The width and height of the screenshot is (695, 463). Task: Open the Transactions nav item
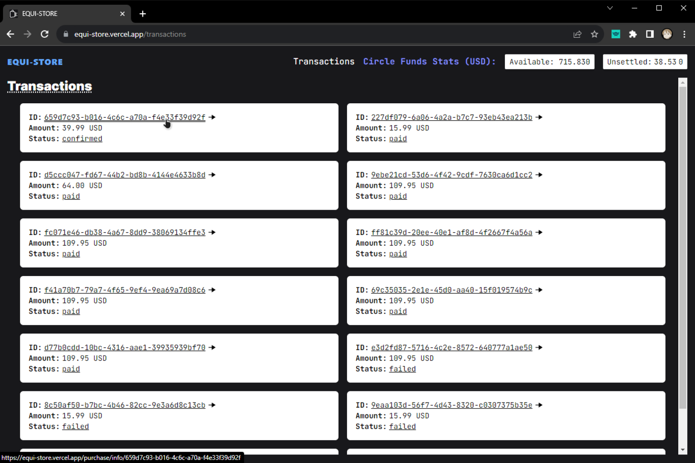[x=324, y=62]
